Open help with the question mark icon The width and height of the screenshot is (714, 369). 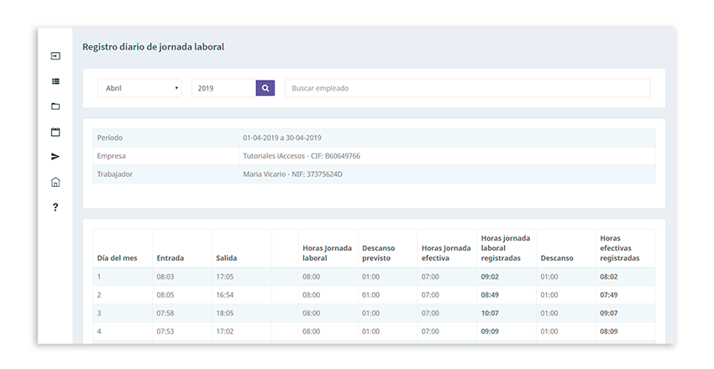(55, 207)
